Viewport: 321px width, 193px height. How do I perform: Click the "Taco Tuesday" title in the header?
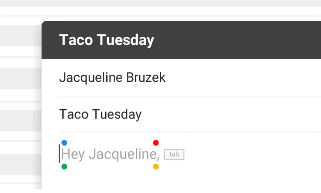pos(106,40)
